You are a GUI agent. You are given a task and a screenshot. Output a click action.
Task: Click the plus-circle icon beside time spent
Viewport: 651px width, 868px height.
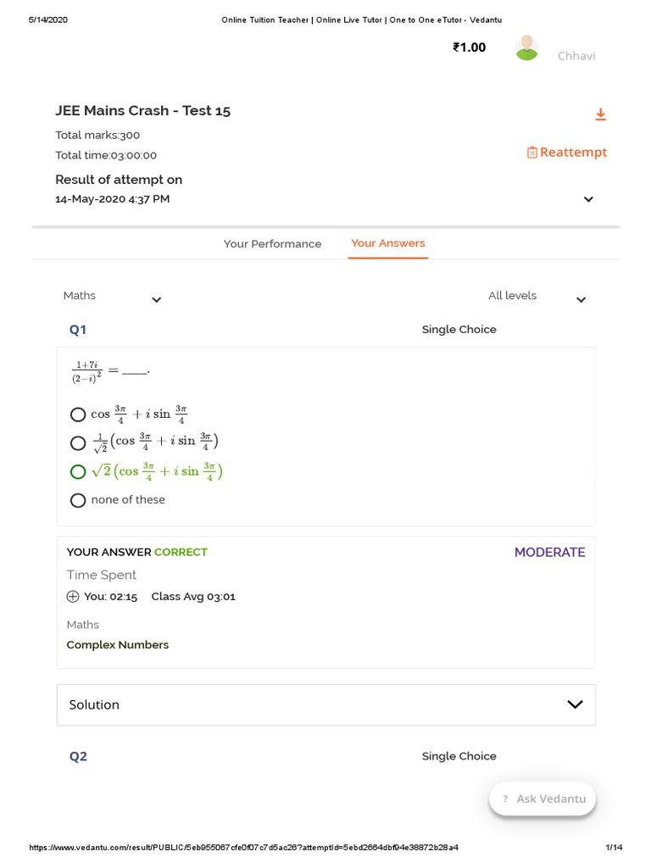tap(73, 597)
